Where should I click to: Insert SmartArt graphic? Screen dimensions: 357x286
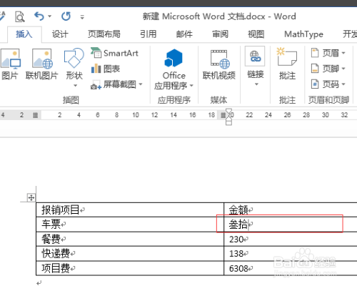[114, 53]
